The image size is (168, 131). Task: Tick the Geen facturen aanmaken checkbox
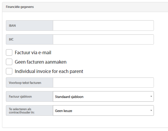(9, 62)
